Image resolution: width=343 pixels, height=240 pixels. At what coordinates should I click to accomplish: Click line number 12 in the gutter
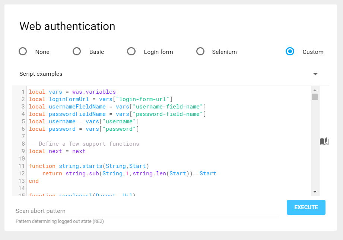[22, 173]
